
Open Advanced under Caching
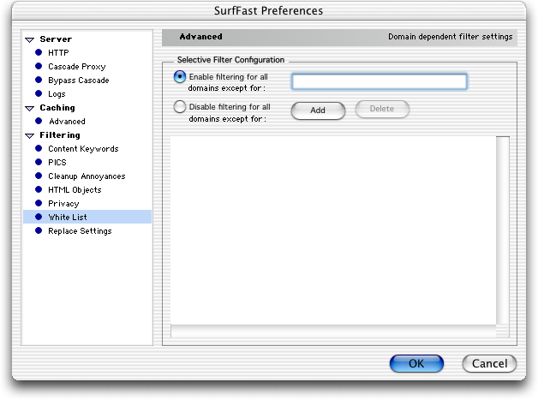coord(67,122)
